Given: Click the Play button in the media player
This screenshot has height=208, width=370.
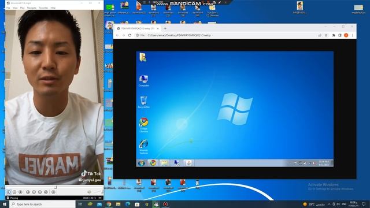Looking at the screenshot, I should click(9, 192).
